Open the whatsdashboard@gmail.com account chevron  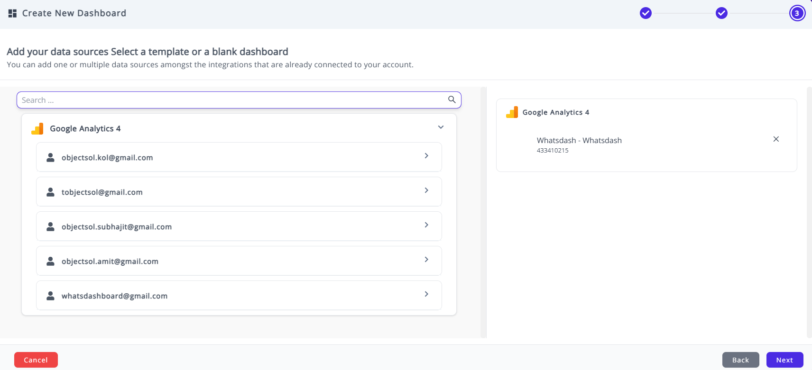(x=426, y=294)
